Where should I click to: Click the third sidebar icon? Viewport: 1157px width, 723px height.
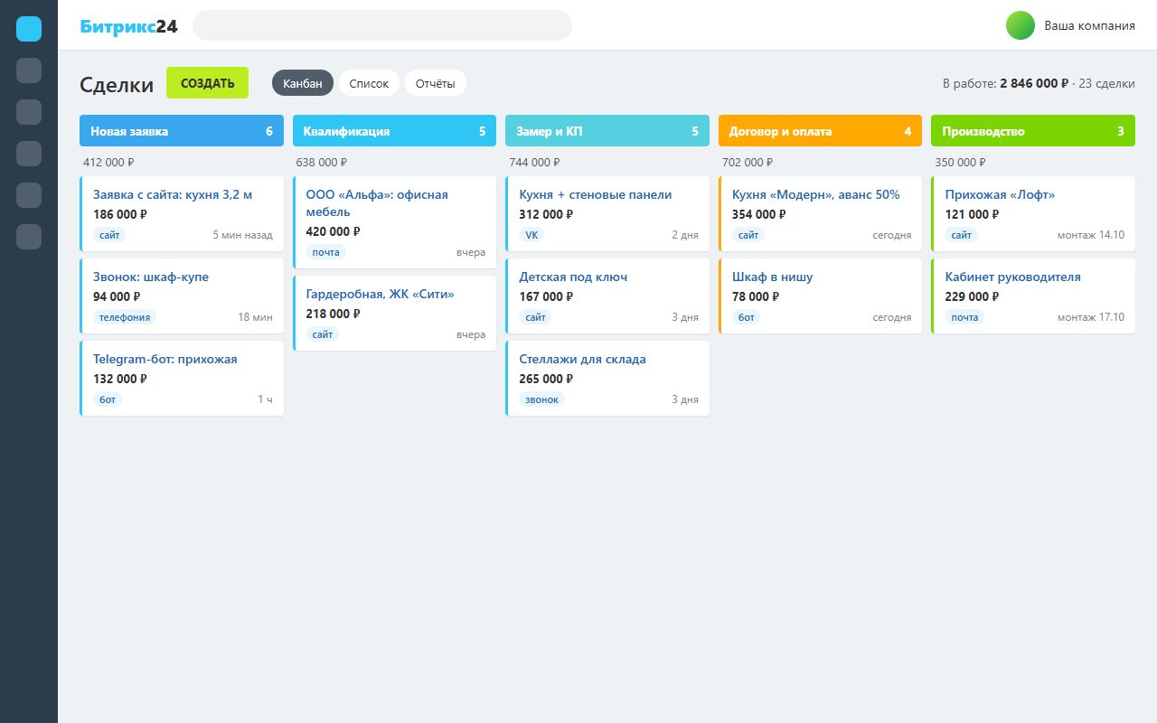pos(29,112)
